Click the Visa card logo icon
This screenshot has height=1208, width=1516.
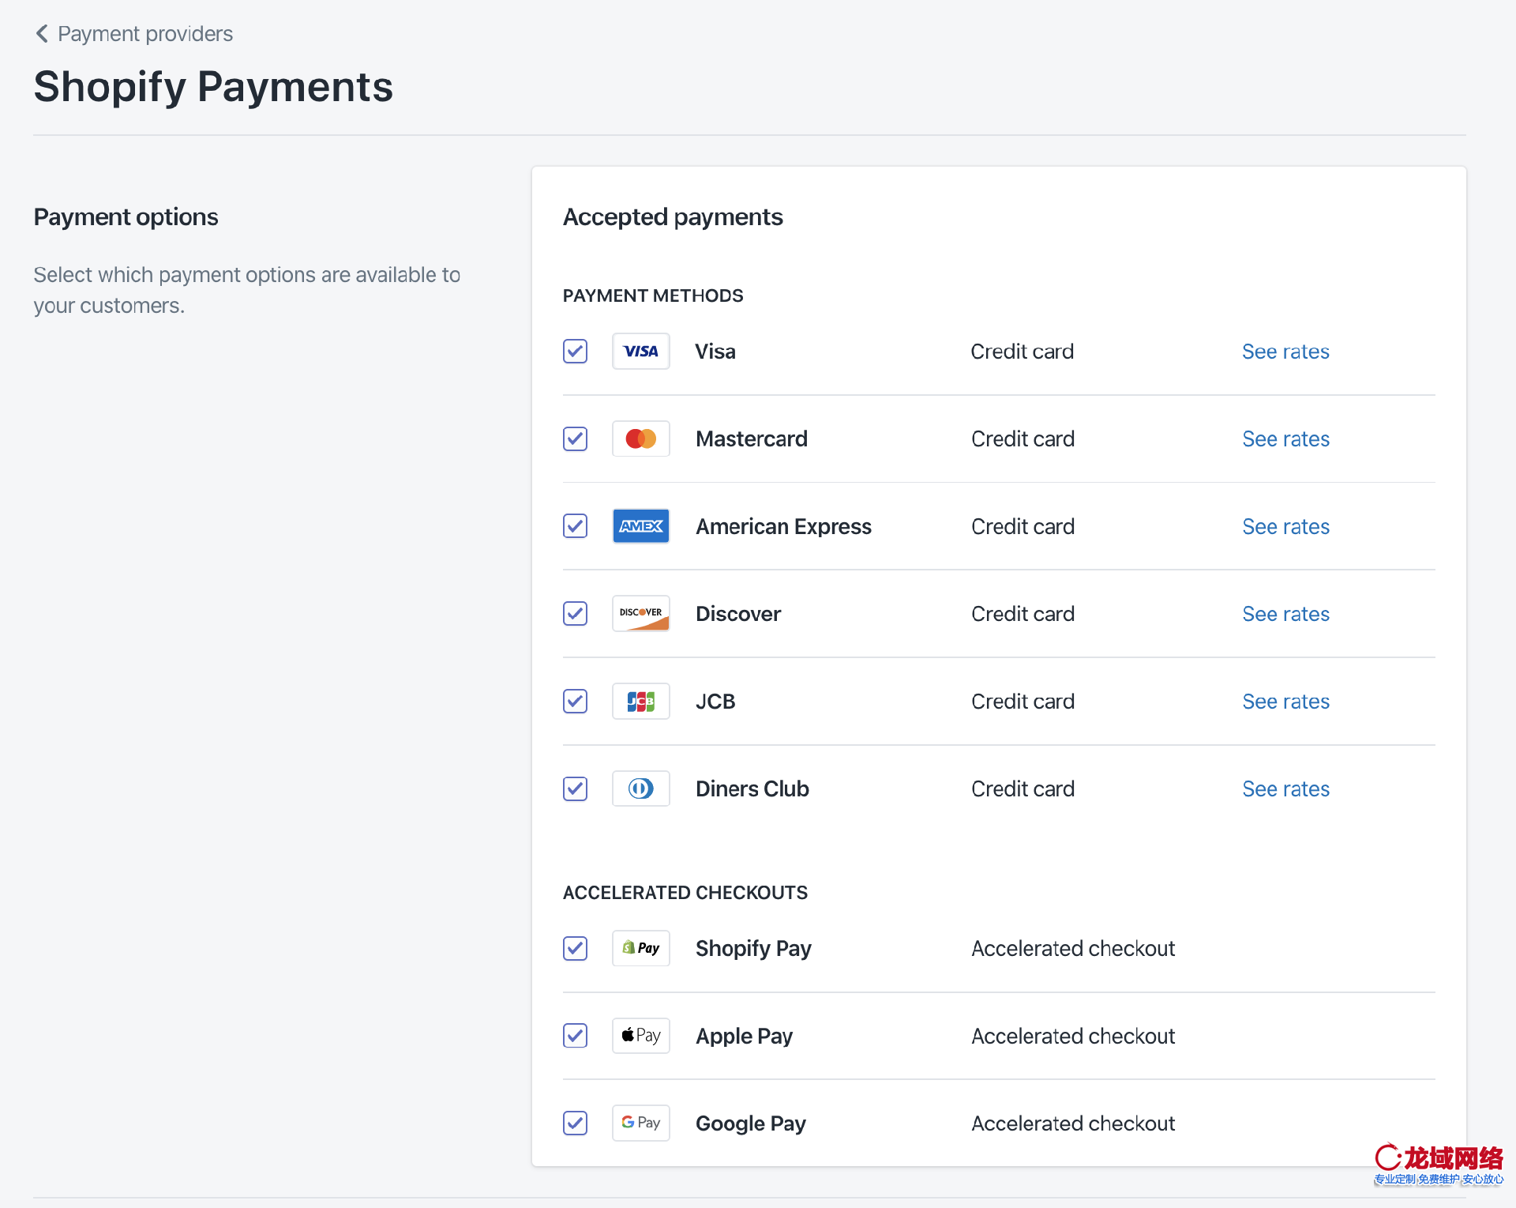pyautogui.click(x=640, y=352)
